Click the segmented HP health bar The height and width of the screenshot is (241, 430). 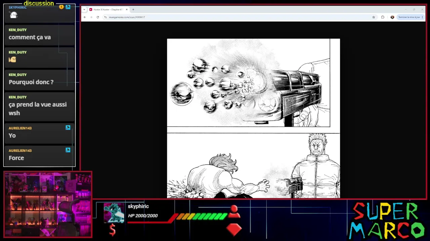point(202,217)
